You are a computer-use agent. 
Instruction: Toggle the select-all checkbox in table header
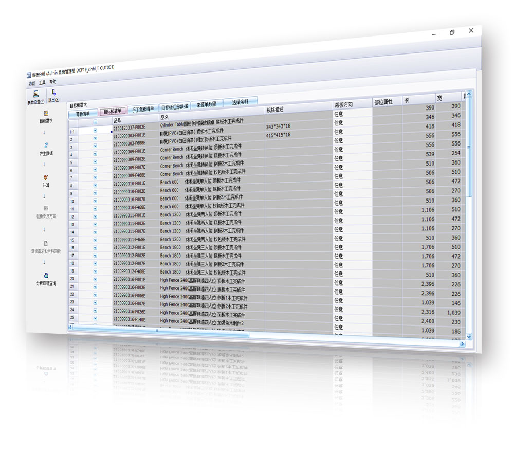click(x=95, y=122)
